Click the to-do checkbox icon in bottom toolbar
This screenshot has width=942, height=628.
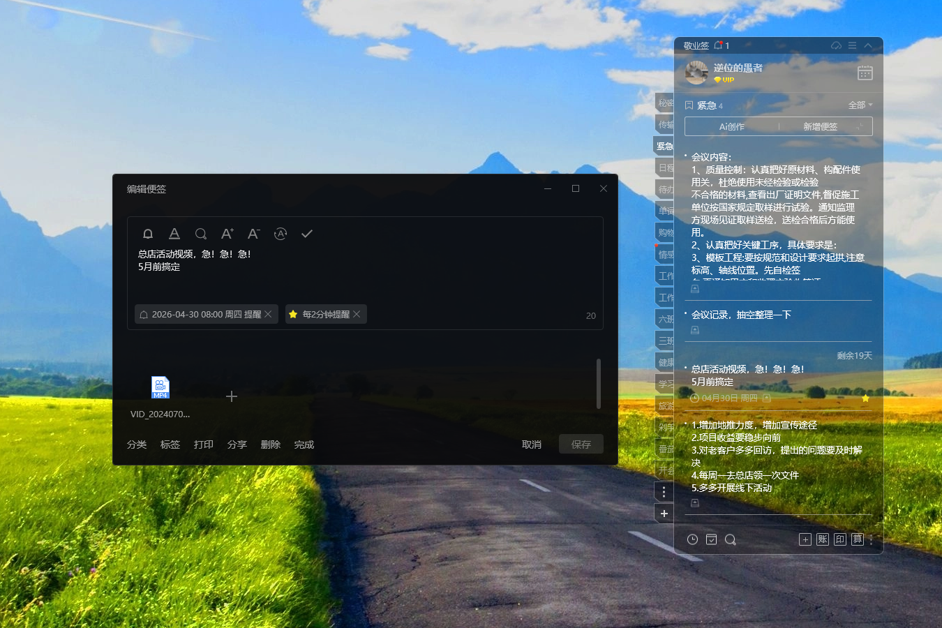point(711,539)
